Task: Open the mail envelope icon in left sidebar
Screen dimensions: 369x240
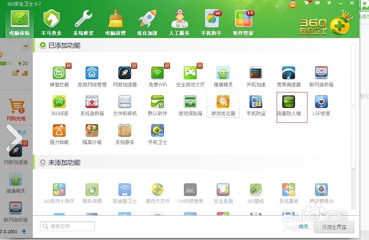Action: tap(16, 73)
